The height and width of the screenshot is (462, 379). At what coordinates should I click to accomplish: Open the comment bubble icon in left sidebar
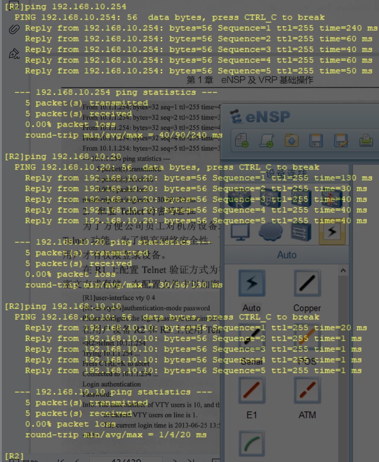[x=13, y=5]
